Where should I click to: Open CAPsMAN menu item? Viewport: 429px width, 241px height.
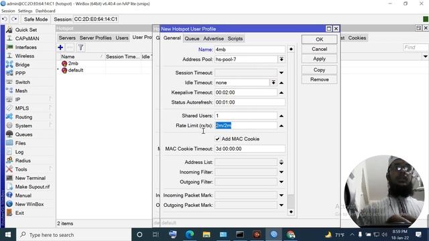tap(27, 39)
